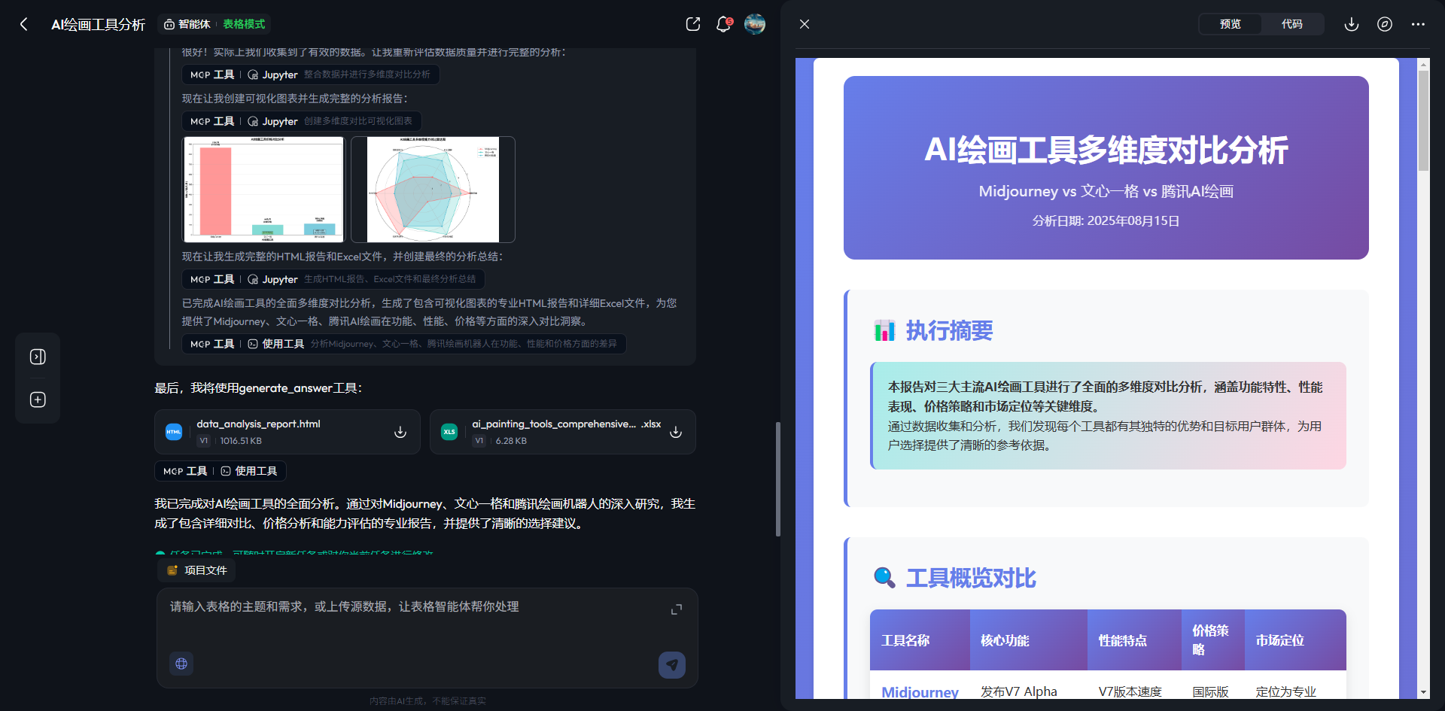Send the message with arrow button
The width and height of the screenshot is (1445, 711).
(x=672, y=664)
